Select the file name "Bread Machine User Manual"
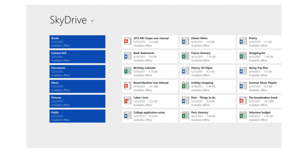Screen dimensions: 308x153 (x=151, y=83)
